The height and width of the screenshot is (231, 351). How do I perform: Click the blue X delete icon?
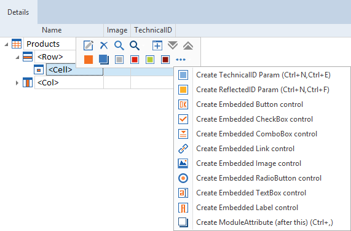(104, 45)
